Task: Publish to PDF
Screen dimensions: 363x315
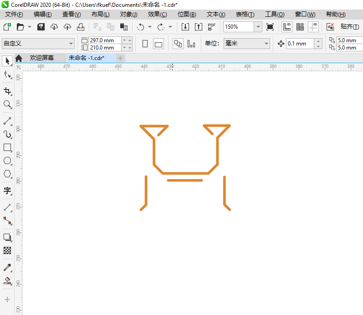Action: pyautogui.click(x=212, y=27)
